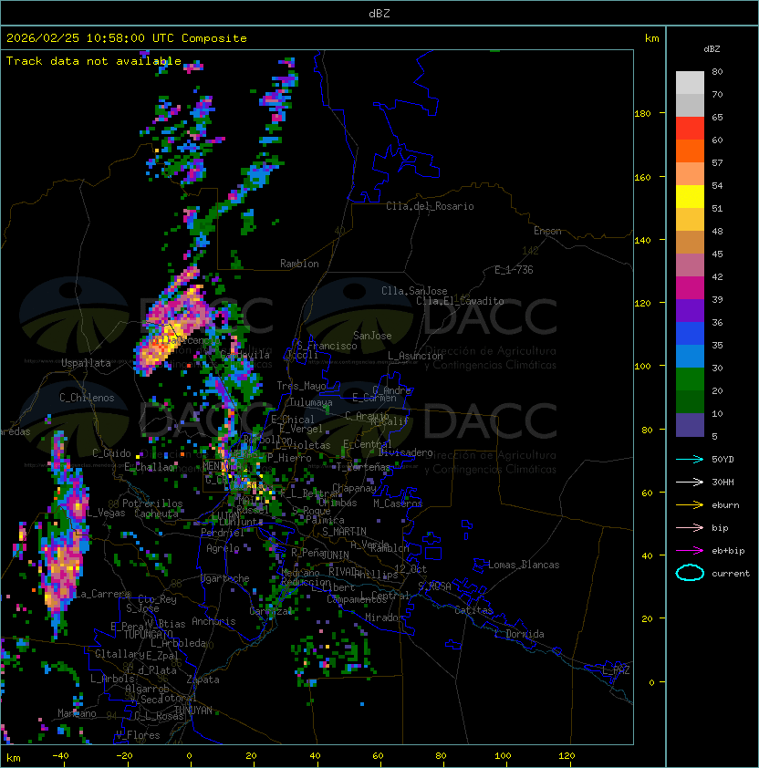759x768 pixels.
Task: Click the Lomas_Blancas map label
Action: (524, 565)
